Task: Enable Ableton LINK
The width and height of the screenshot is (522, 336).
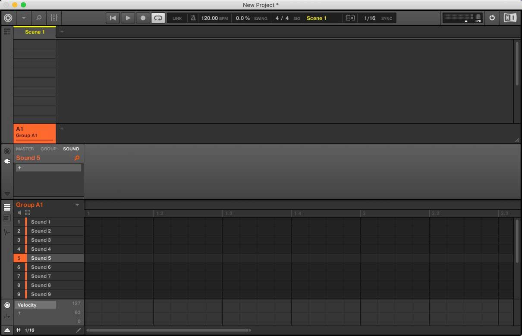Action: pos(177,19)
